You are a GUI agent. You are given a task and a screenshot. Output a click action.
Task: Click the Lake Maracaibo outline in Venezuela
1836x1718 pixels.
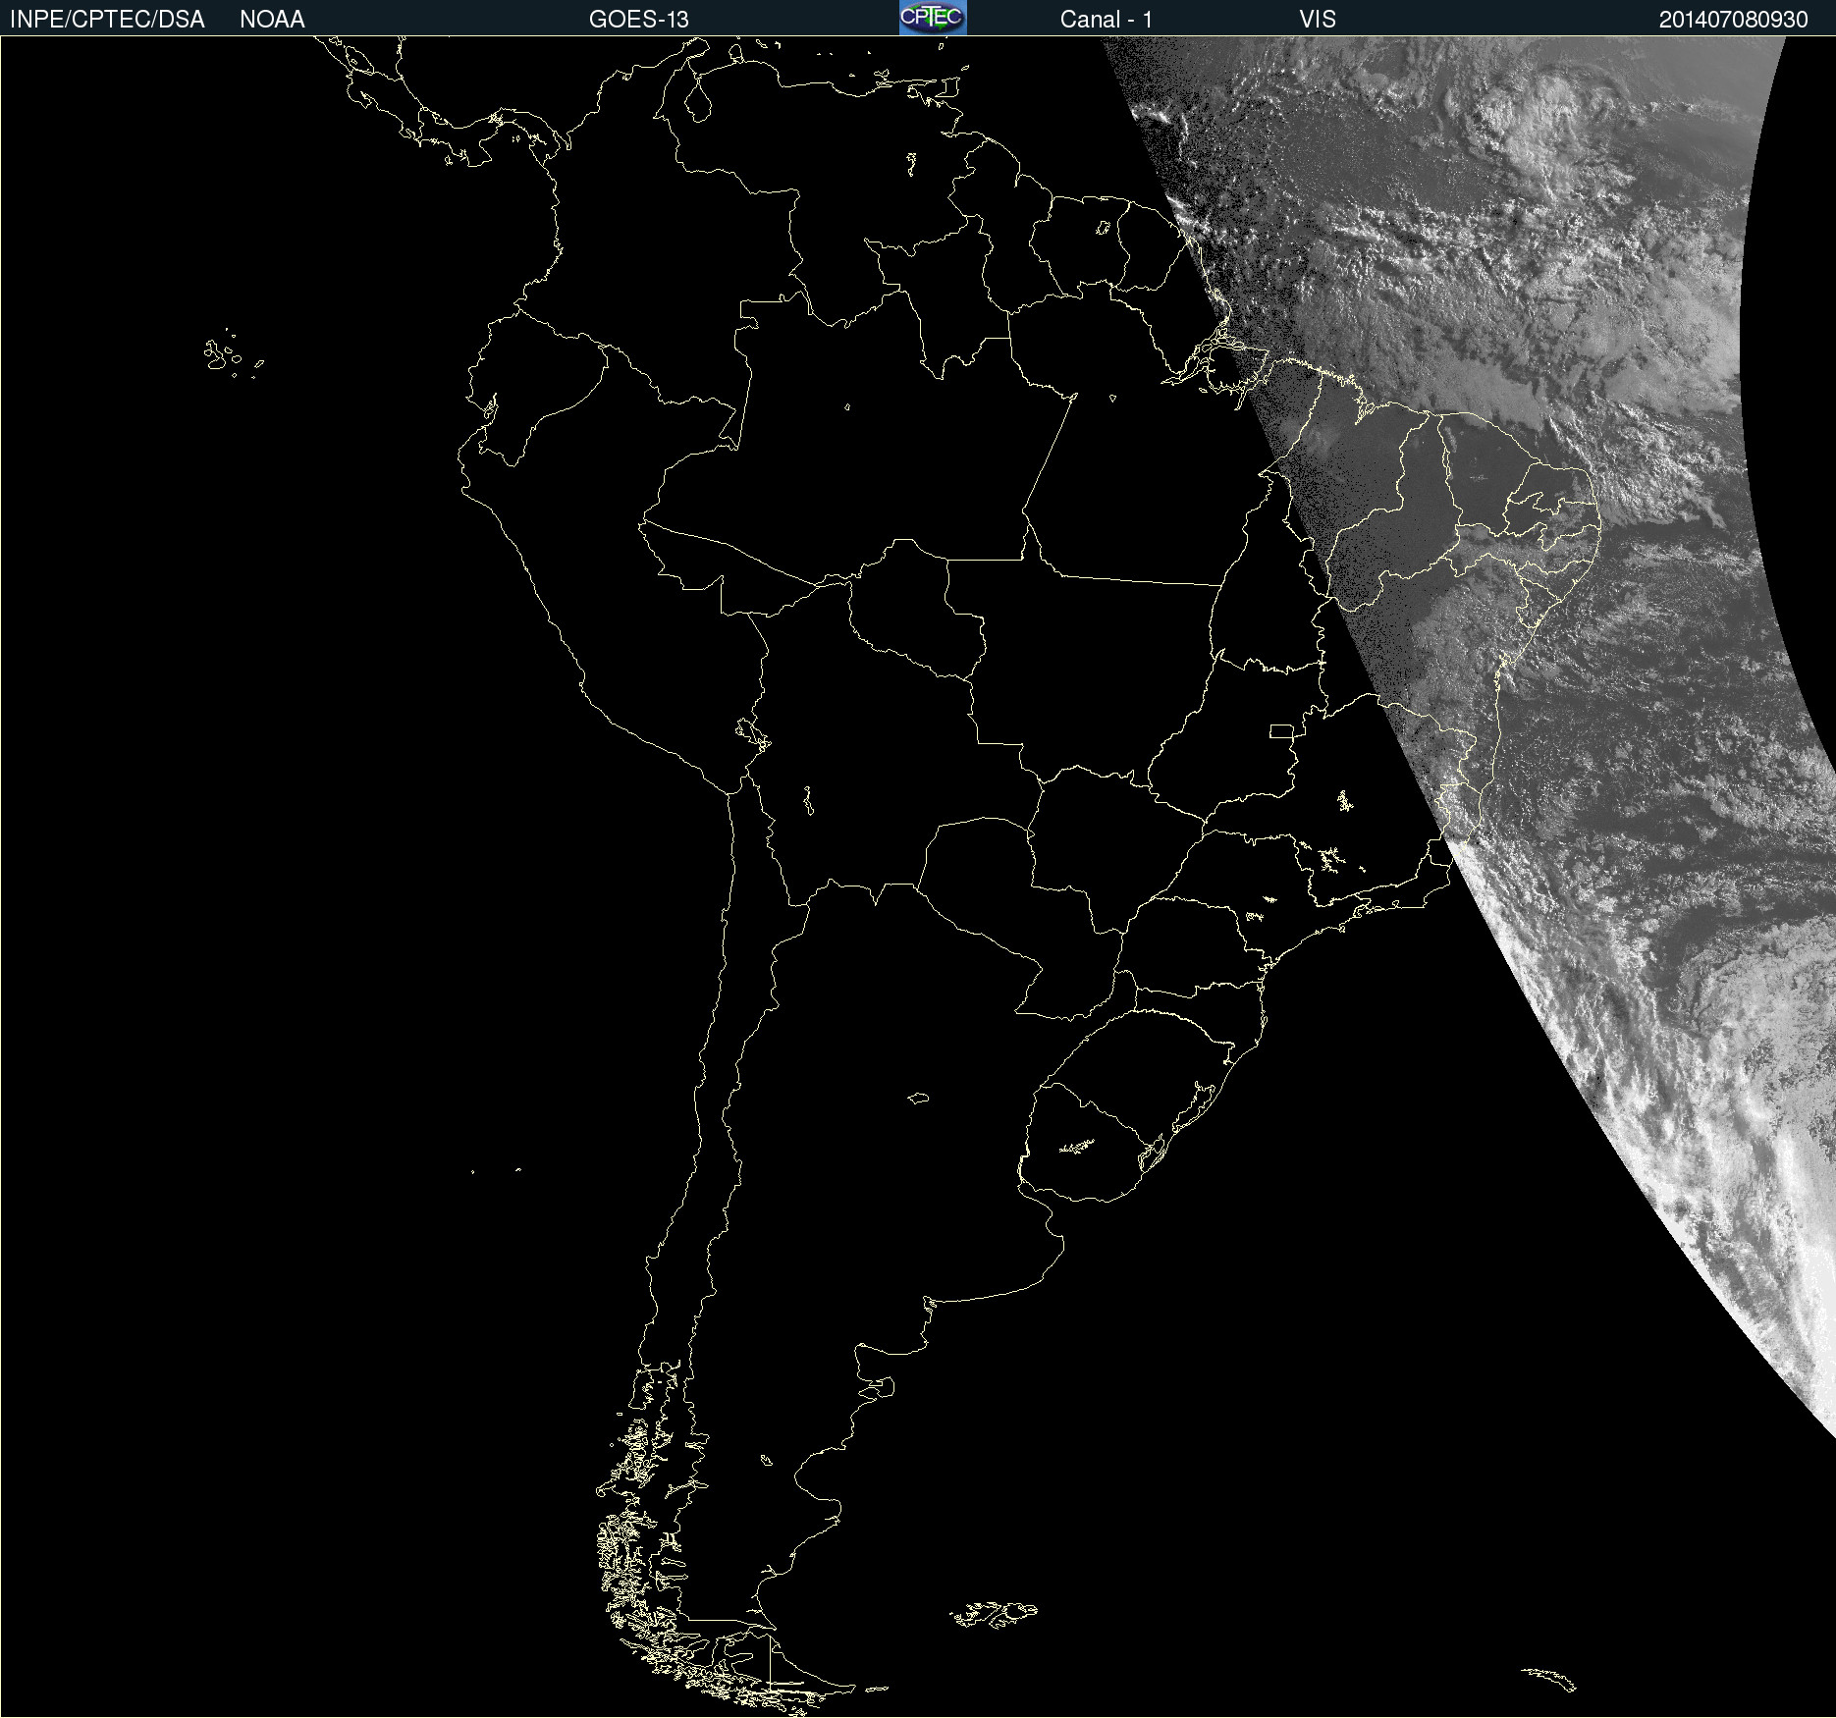698,100
